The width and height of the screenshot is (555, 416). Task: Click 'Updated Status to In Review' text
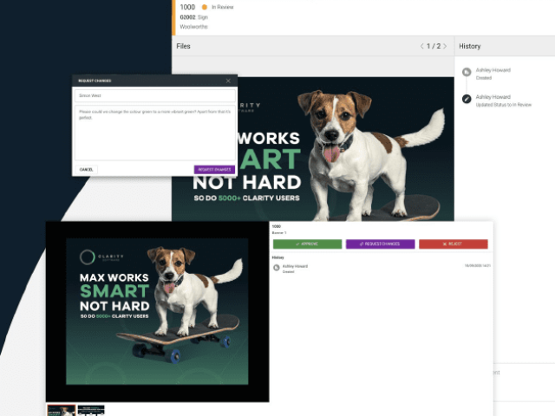pyautogui.click(x=503, y=105)
